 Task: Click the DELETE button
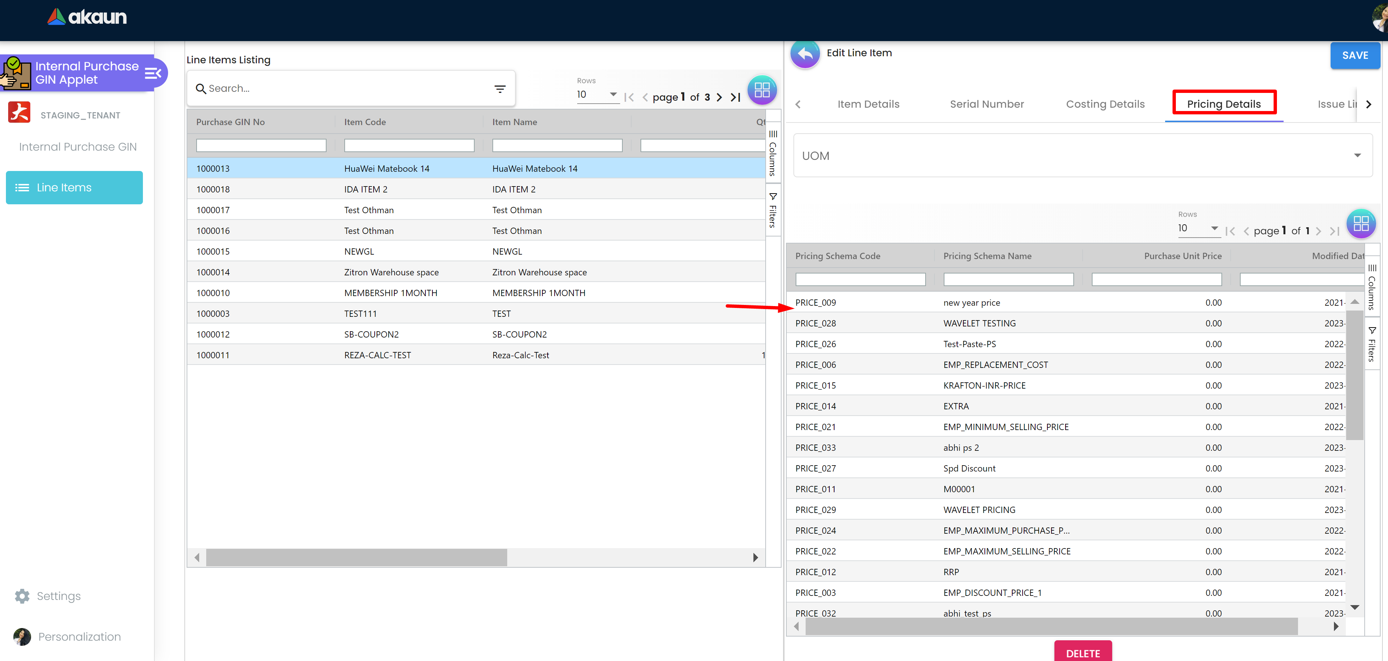[1083, 652]
